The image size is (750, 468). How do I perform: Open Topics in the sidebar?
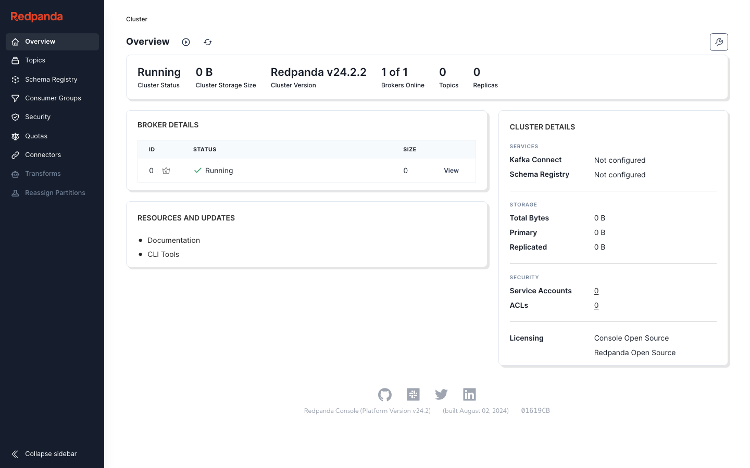pos(52,60)
